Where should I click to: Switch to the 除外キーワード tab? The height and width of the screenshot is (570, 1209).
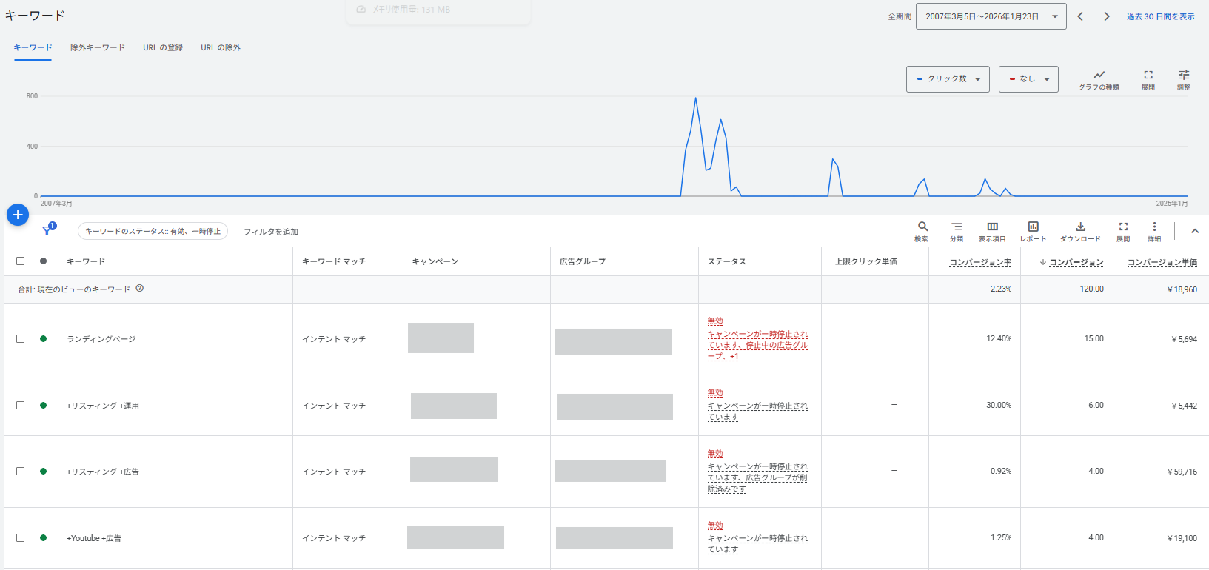click(98, 47)
